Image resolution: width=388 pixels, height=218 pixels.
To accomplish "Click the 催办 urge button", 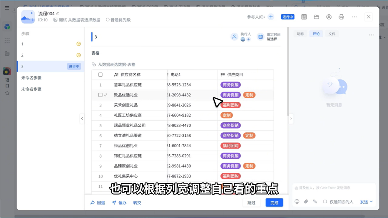I will click(119, 203).
